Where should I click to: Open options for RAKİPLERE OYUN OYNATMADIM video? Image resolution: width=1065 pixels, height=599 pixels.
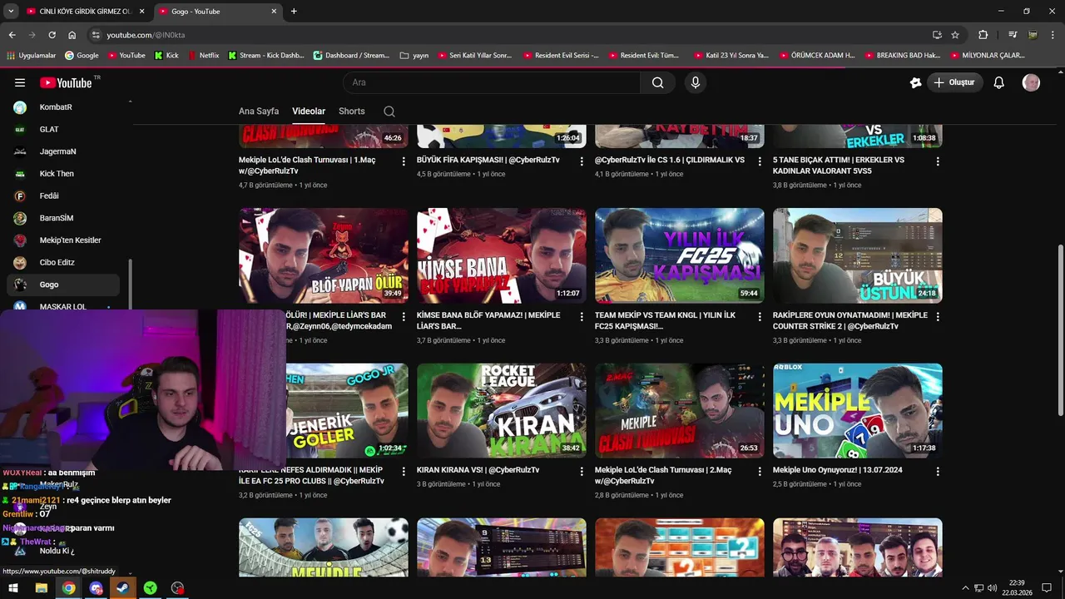point(938,316)
